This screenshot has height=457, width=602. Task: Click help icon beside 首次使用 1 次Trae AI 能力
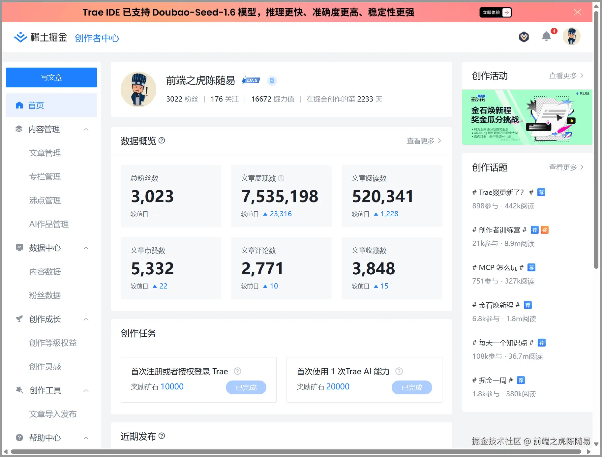pyautogui.click(x=399, y=371)
